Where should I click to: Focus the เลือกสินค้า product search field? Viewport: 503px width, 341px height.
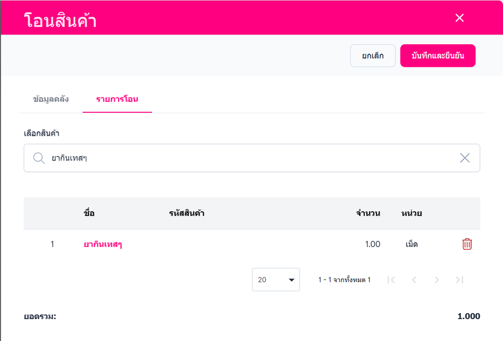[x=252, y=158]
